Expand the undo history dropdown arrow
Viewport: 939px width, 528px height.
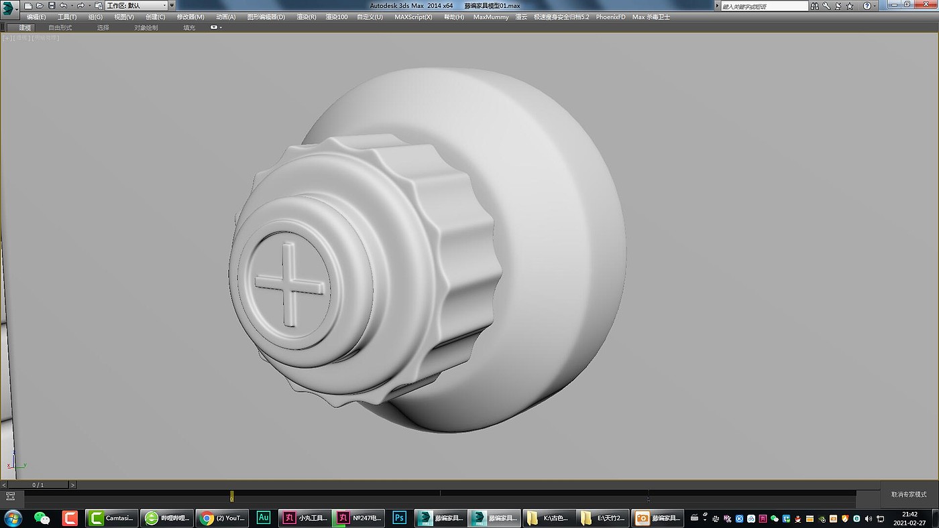71,5
